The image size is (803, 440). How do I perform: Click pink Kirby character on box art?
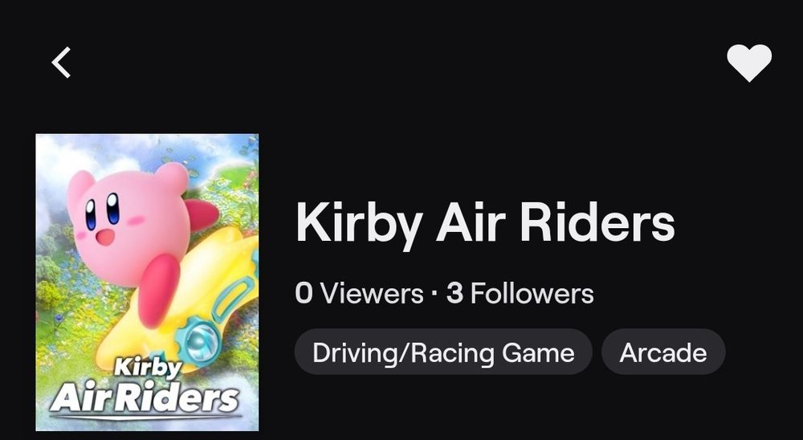(136, 230)
